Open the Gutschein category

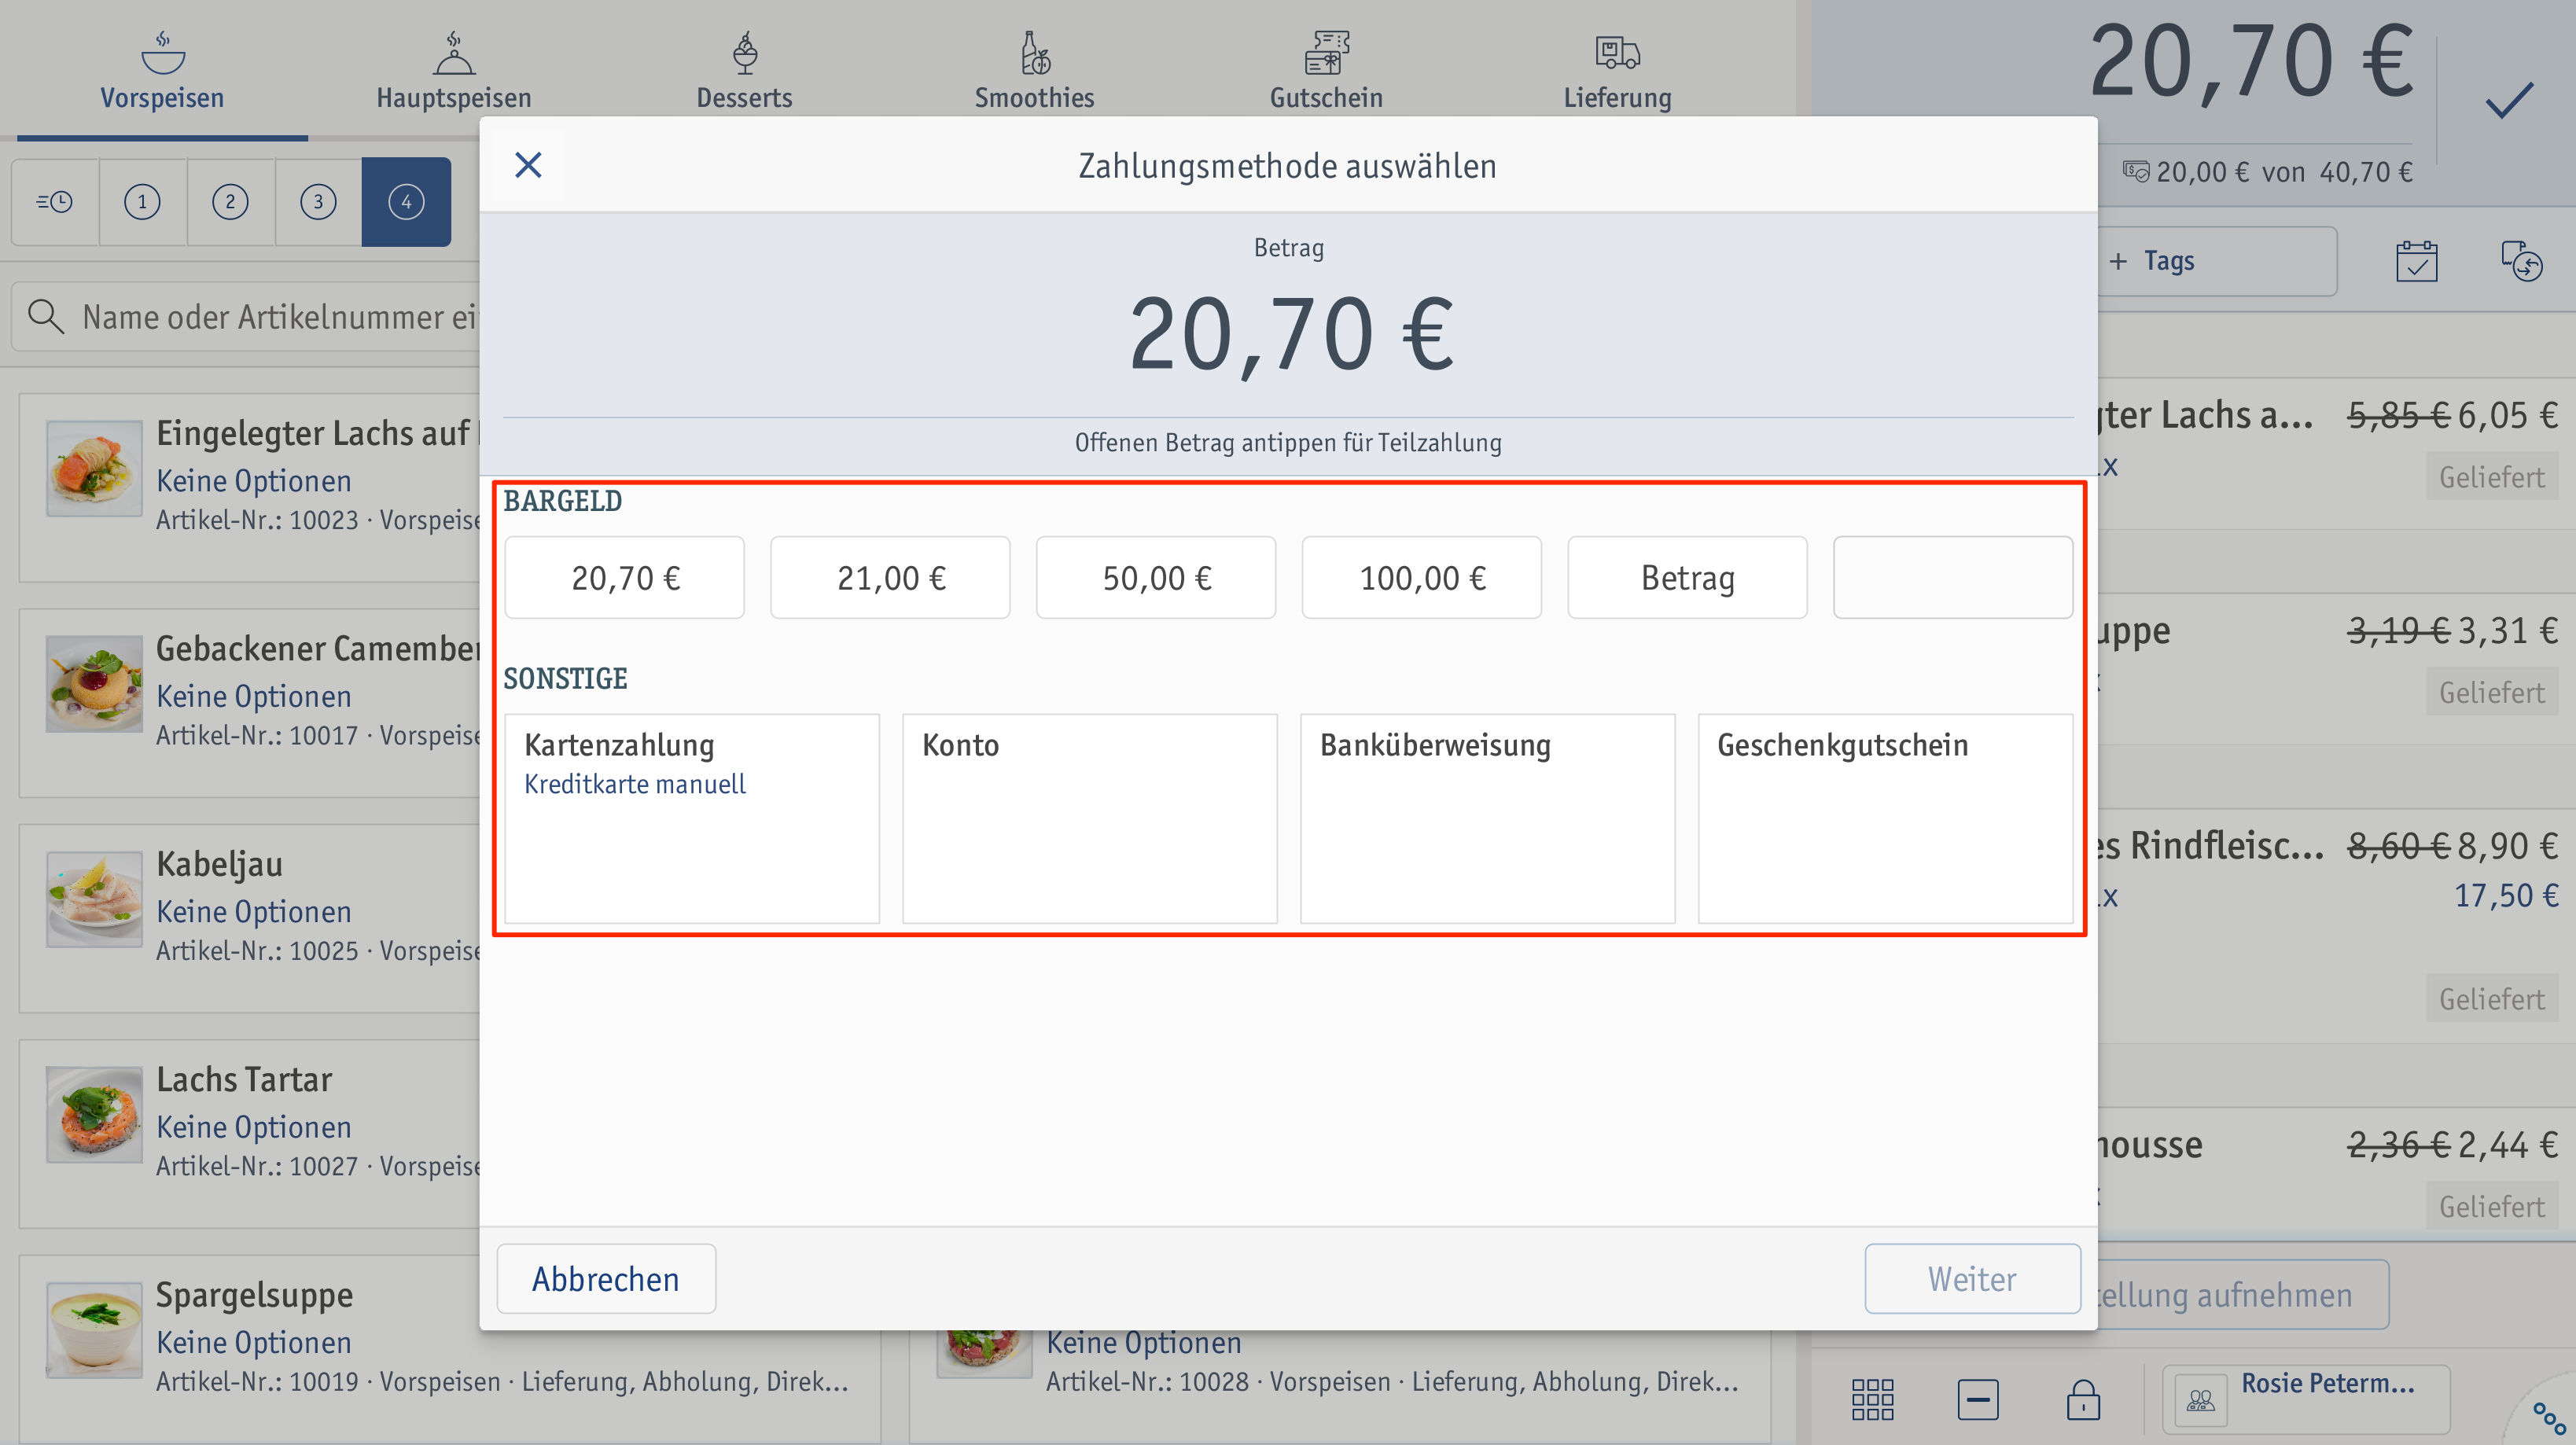tap(1326, 70)
